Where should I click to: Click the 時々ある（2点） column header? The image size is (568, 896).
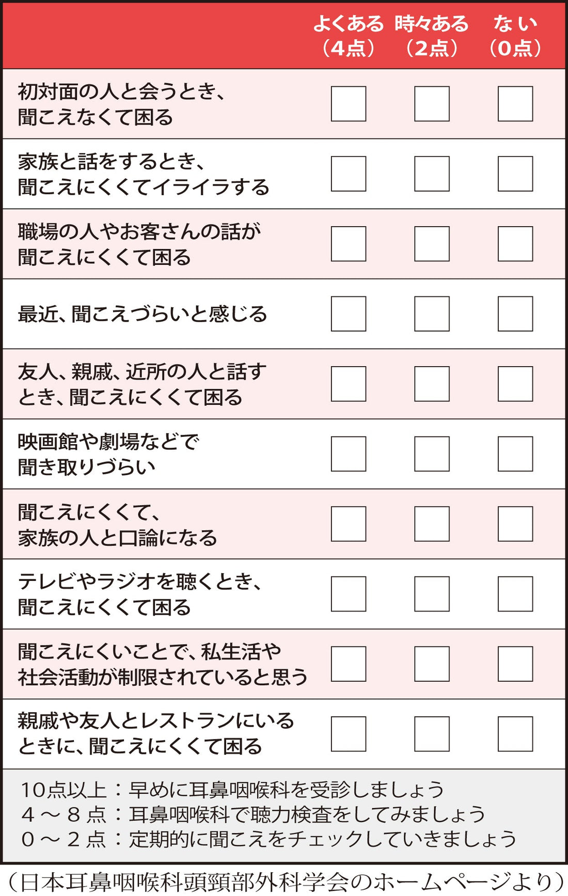pos(432,36)
